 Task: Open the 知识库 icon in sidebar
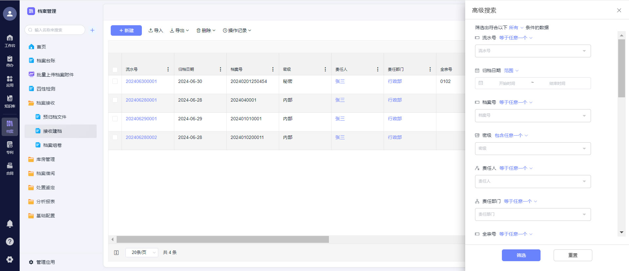click(10, 101)
